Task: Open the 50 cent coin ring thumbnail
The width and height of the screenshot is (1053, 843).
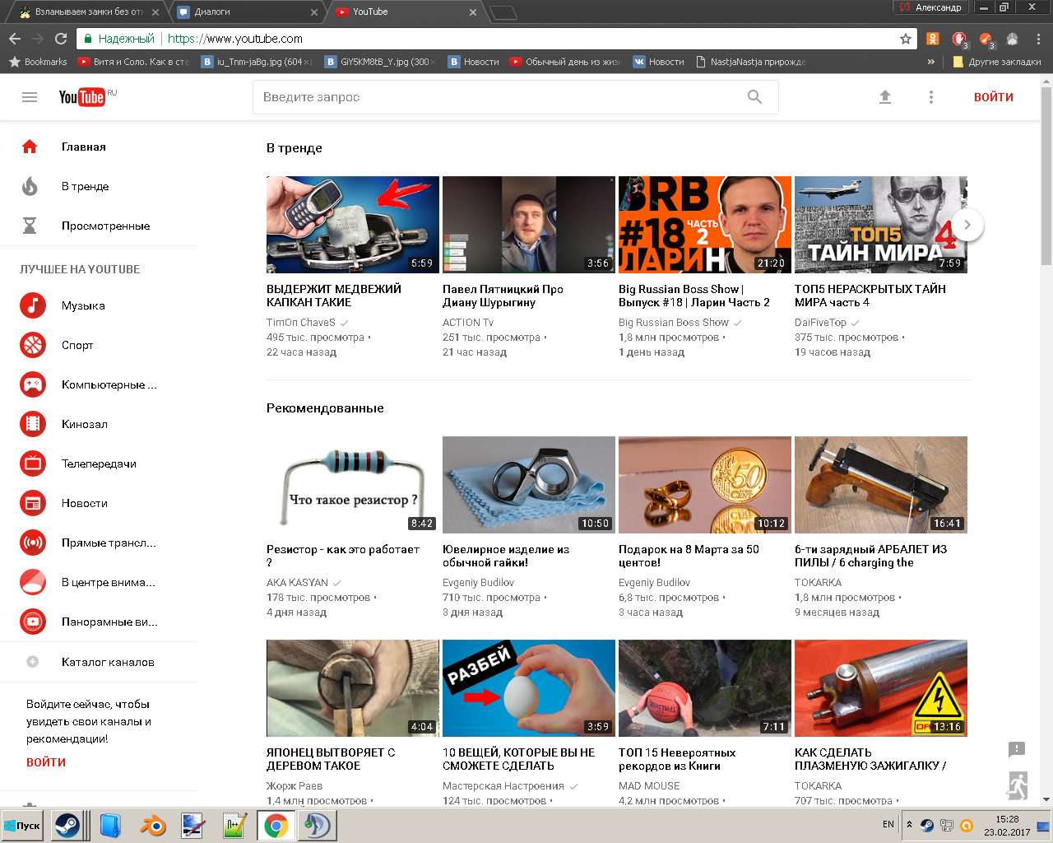Action: (x=705, y=485)
